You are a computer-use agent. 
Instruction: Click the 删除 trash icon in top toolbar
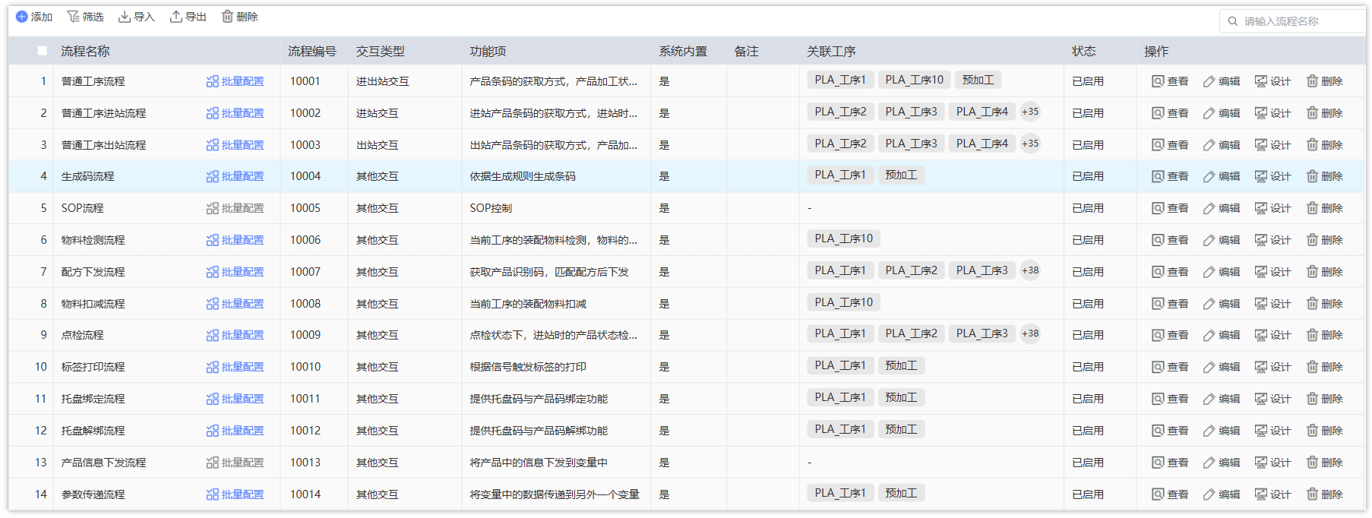tap(227, 17)
